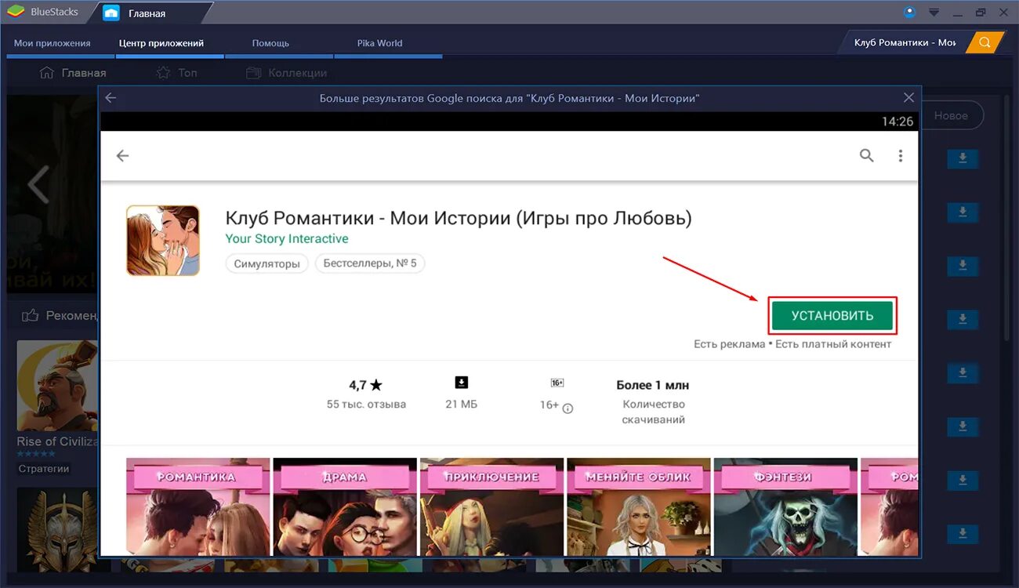Open the BlueStacks title bar dropdown menu
Image resolution: width=1019 pixels, height=588 pixels.
tap(934, 12)
